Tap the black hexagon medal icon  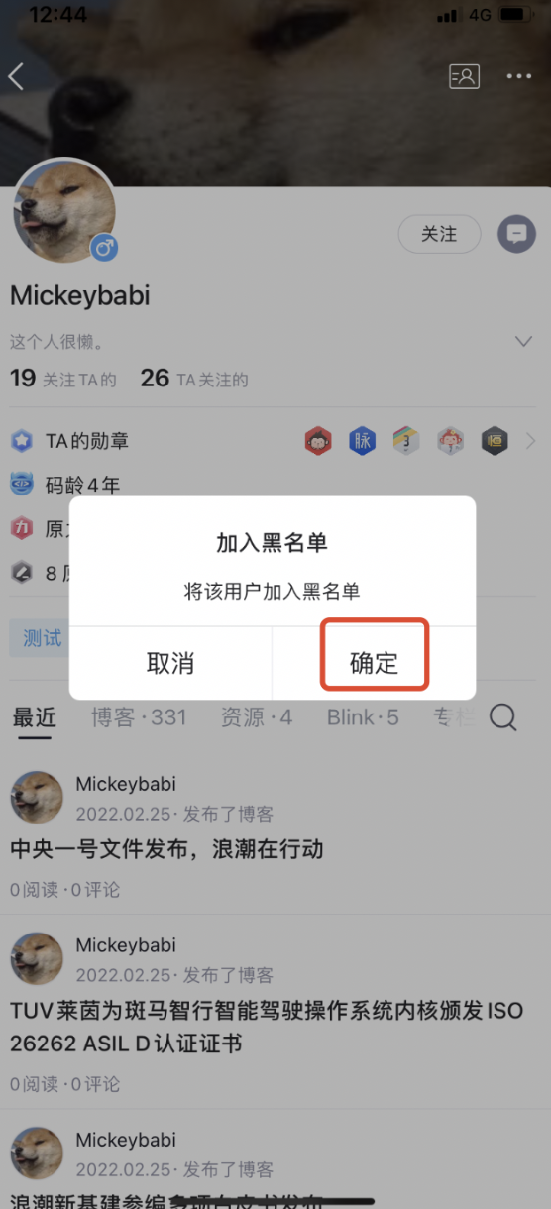click(496, 441)
